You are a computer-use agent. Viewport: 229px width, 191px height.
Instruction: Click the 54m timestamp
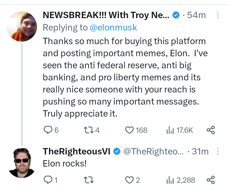point(197,15)
